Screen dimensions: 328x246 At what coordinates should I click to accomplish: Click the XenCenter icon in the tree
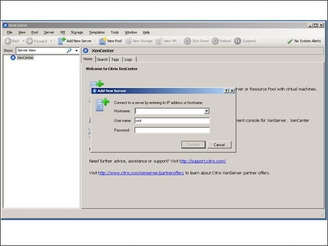click(x=13, y=57)
